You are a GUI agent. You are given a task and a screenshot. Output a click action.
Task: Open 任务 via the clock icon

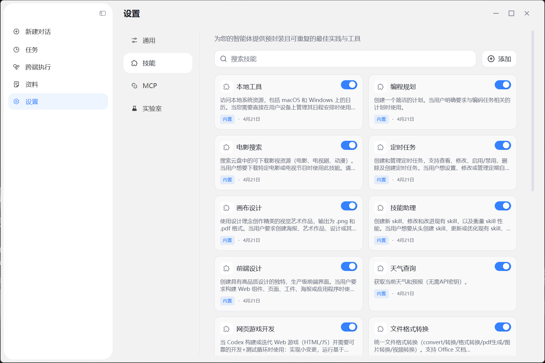click(16, 49)
